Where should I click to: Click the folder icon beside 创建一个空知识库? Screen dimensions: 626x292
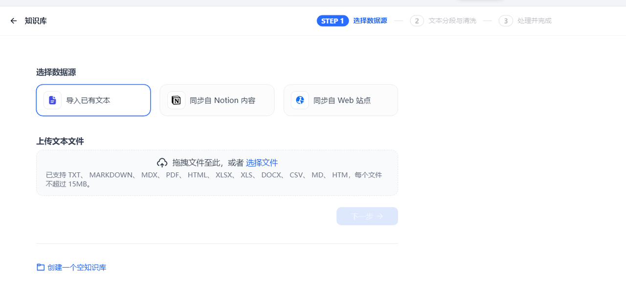[41, 267]
